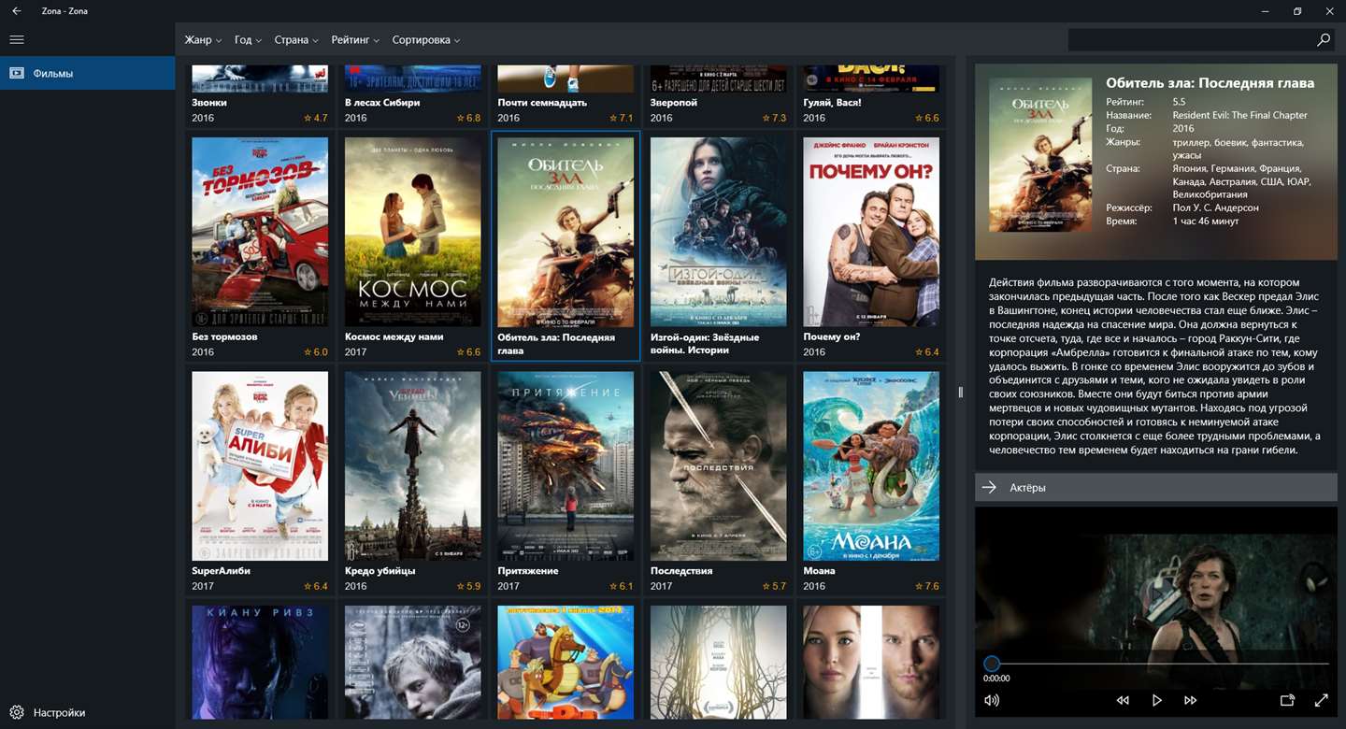Open the Jennifer Lawrence split-face poster

[871, 662]
